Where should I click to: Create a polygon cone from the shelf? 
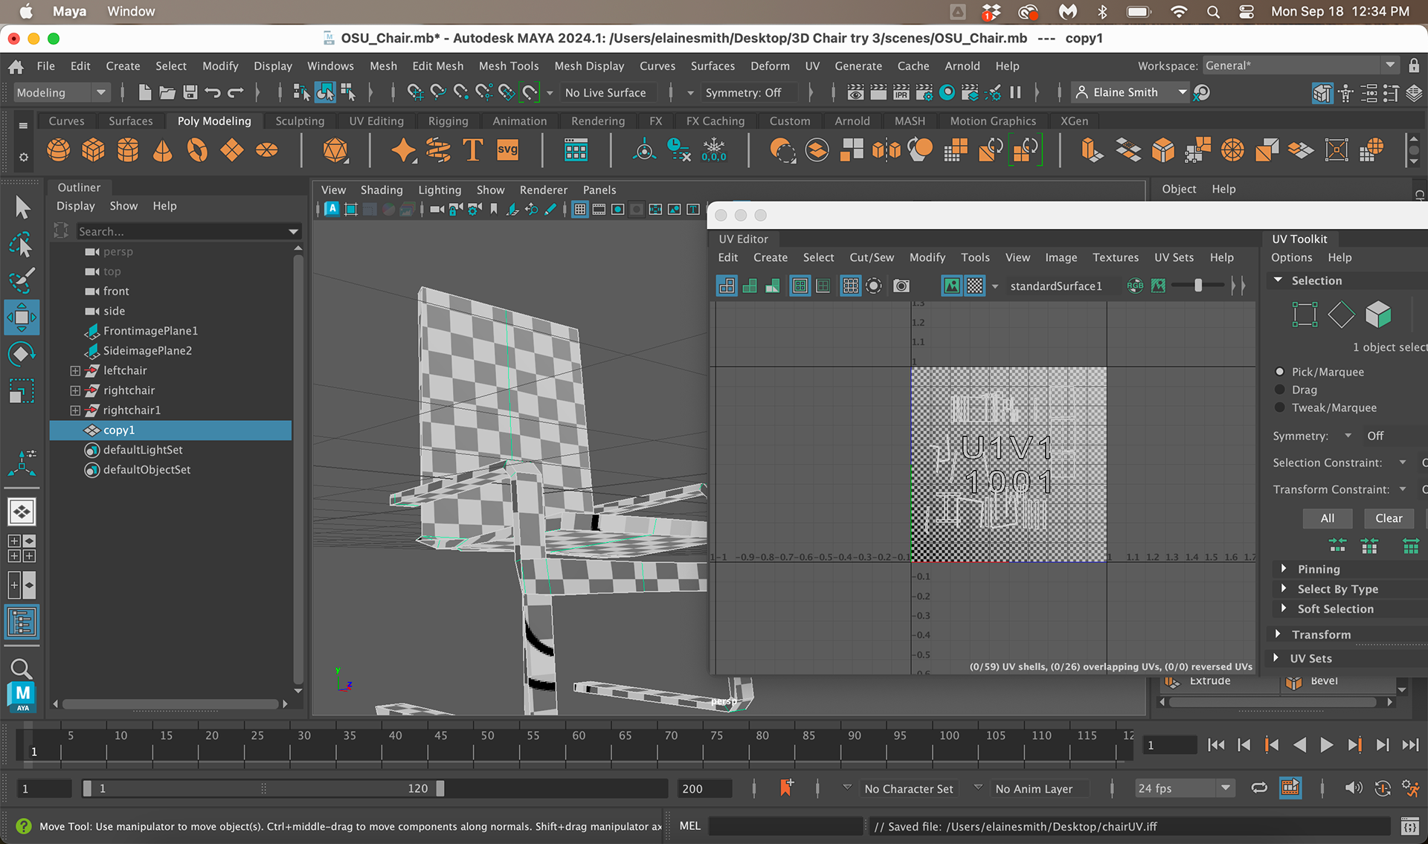click(x=162, y=150)
